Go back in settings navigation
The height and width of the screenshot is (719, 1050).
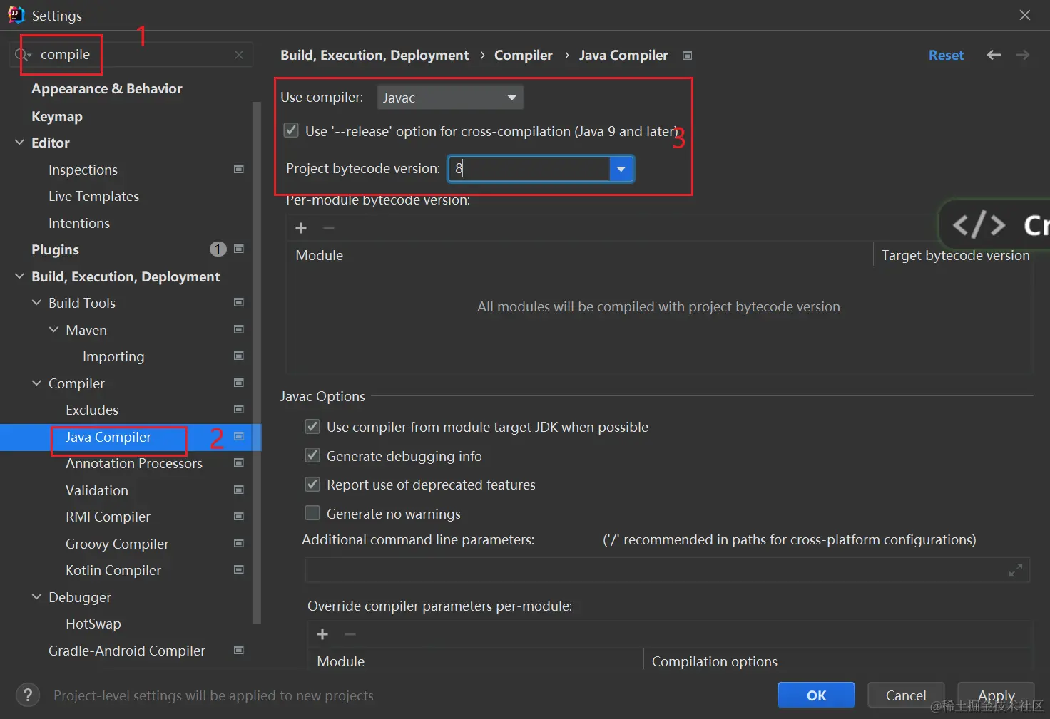(994, 55)
